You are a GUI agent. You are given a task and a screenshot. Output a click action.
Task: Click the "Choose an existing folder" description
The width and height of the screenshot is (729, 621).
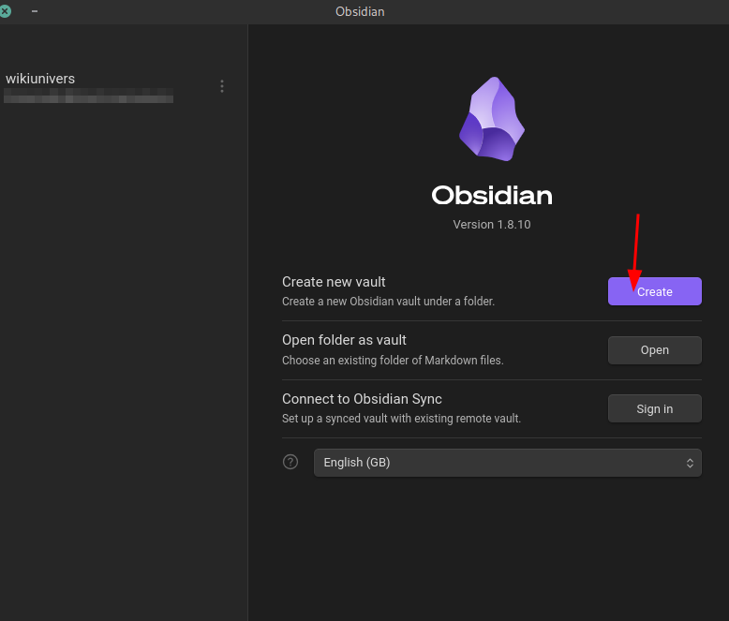pos(393,361)
